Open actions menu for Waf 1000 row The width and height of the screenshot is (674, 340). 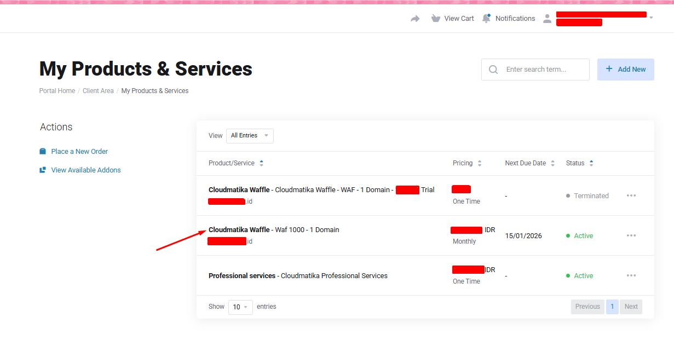(631, 235)
